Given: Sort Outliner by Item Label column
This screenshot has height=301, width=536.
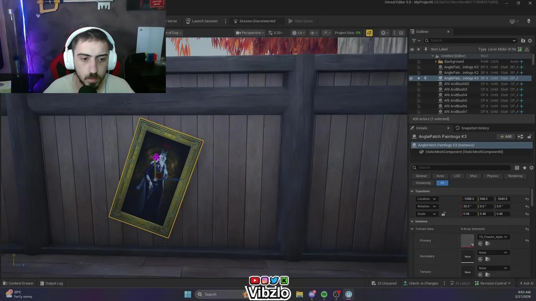Looking at the screenshot, I should pos(439,49).
